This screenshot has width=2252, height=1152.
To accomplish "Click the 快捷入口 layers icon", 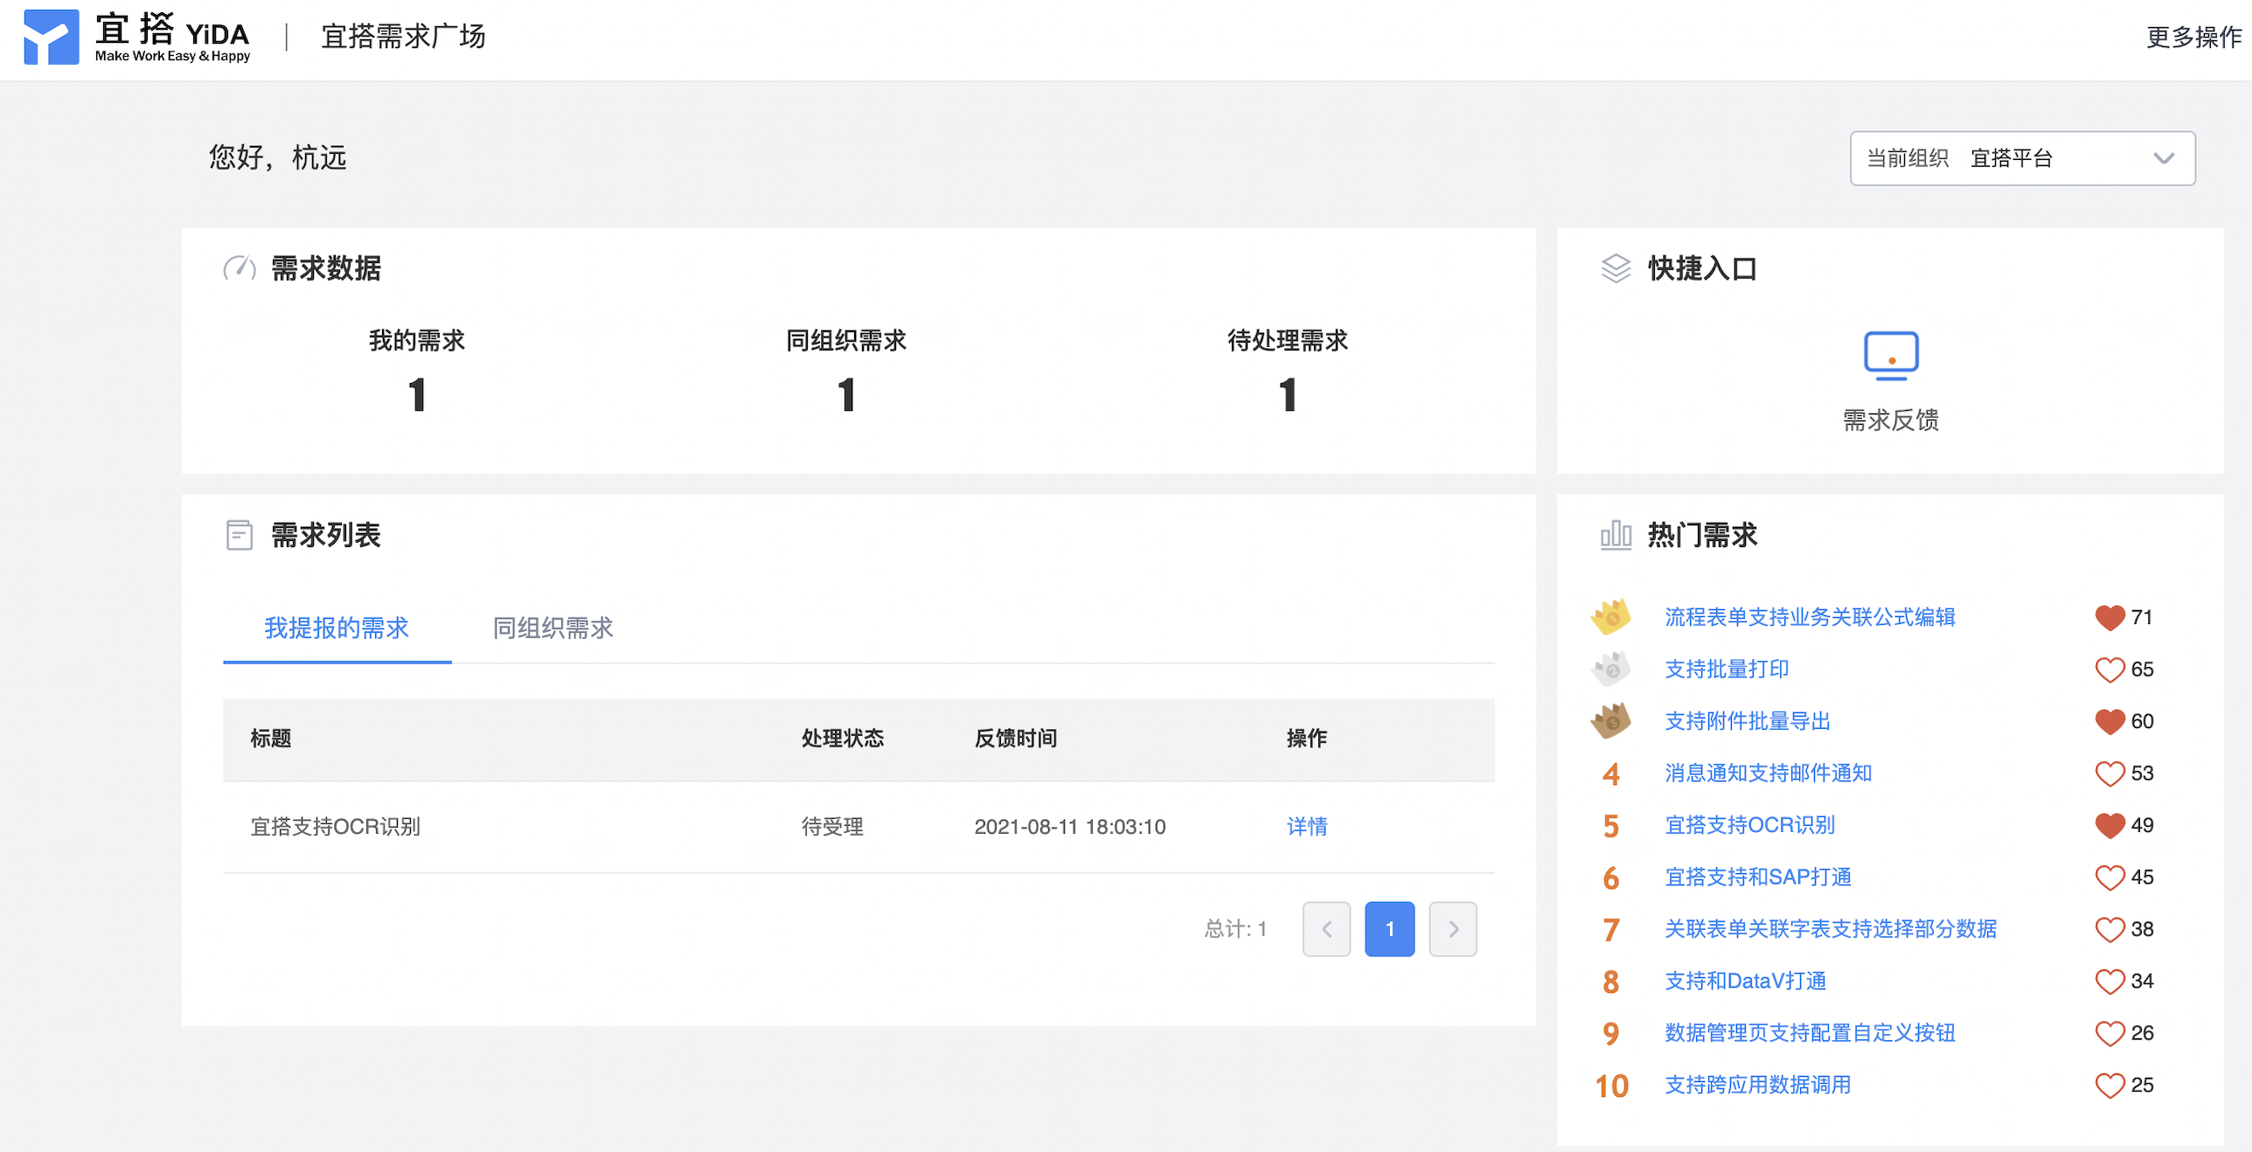I will point(1615,268).
